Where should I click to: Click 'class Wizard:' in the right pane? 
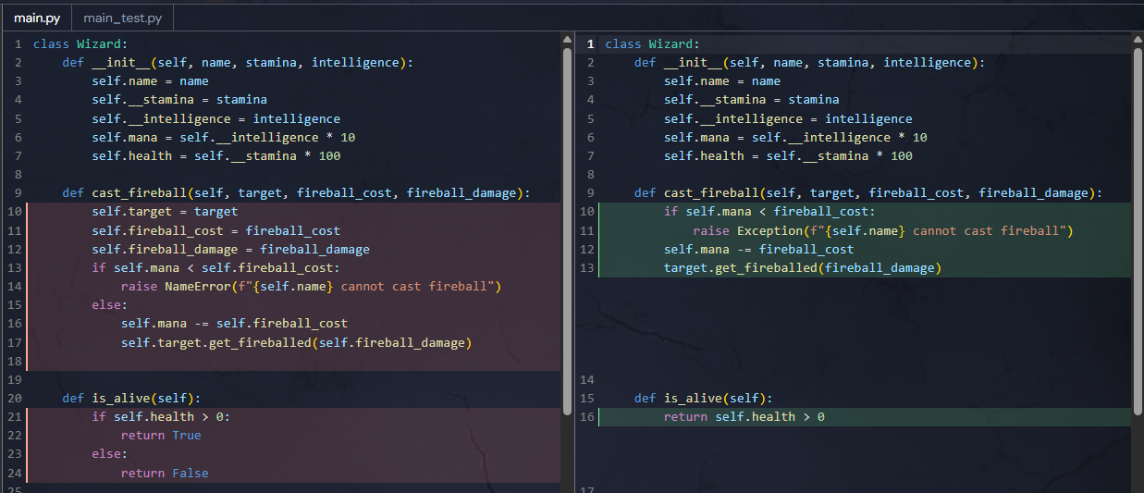coord(653,44)
